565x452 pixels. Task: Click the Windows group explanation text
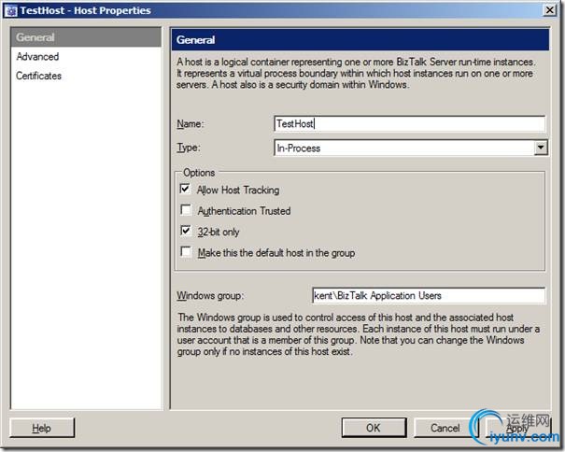click(x=359, y=334)
